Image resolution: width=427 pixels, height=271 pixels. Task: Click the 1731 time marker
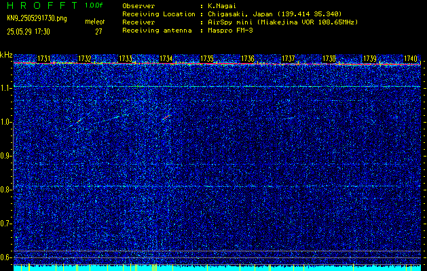click(x=43, y=59)
